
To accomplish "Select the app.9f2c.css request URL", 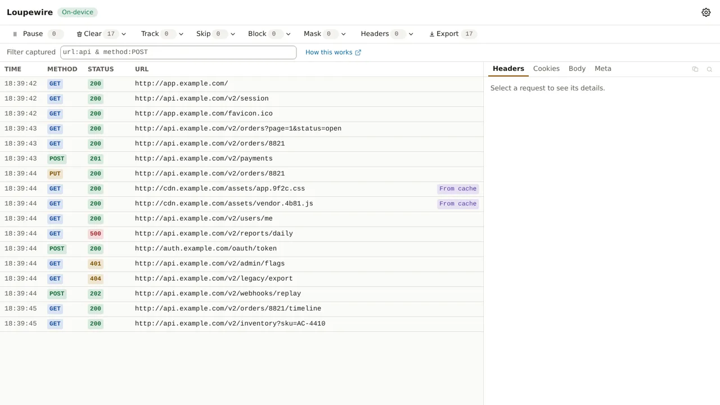I will click(x=220, y=189).
